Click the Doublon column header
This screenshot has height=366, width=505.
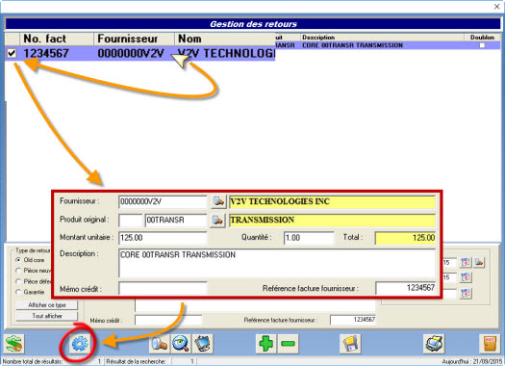tap(482, 38)
